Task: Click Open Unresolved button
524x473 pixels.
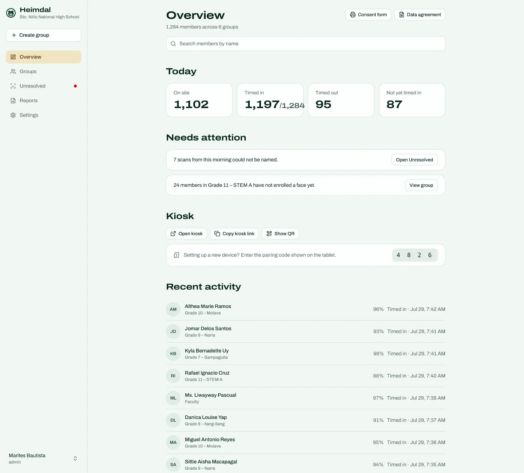Action: click(415, 160)
